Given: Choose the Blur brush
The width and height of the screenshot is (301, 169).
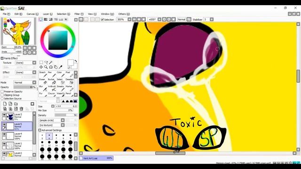Looking at the screenshot, I should pos(43,89).
